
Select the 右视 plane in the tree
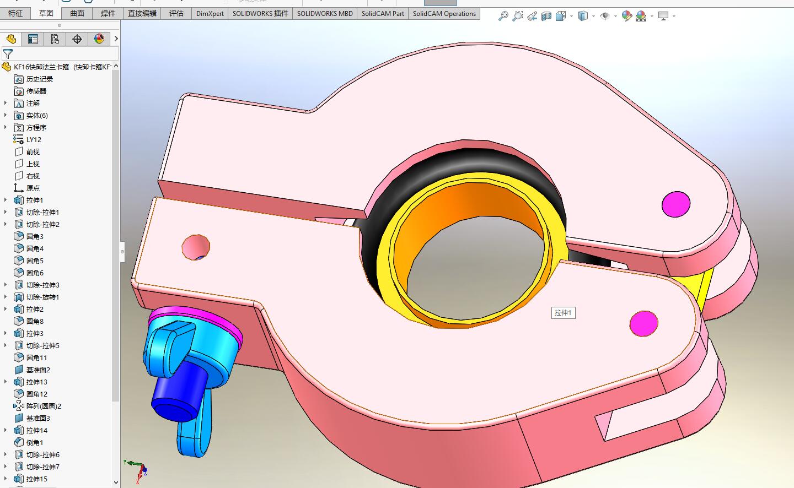(x=33, y=176)
